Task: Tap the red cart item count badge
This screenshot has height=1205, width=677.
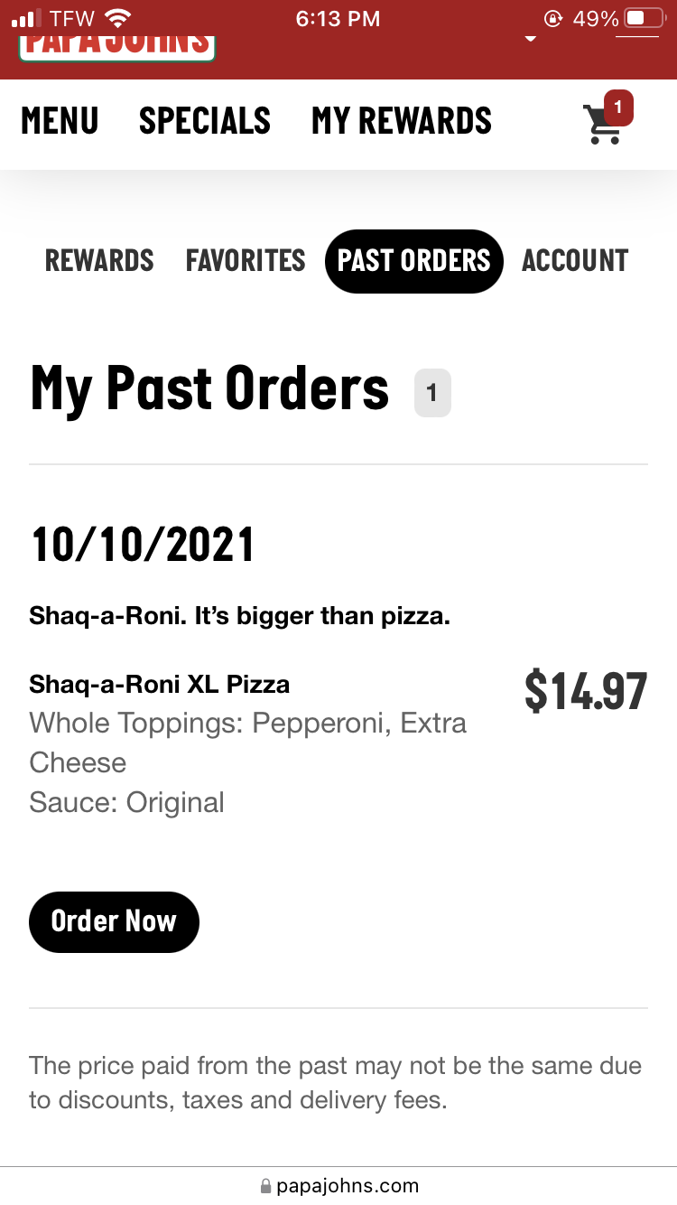Action: pyautogui.click(x=618, y=107)
